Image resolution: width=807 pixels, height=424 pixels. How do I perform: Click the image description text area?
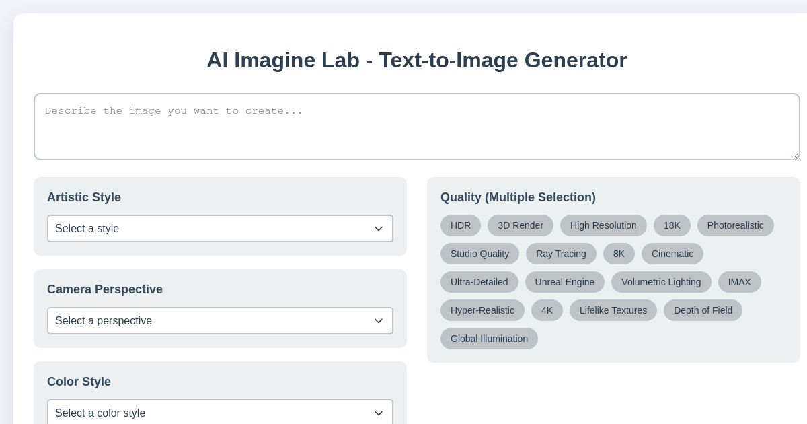417,127
